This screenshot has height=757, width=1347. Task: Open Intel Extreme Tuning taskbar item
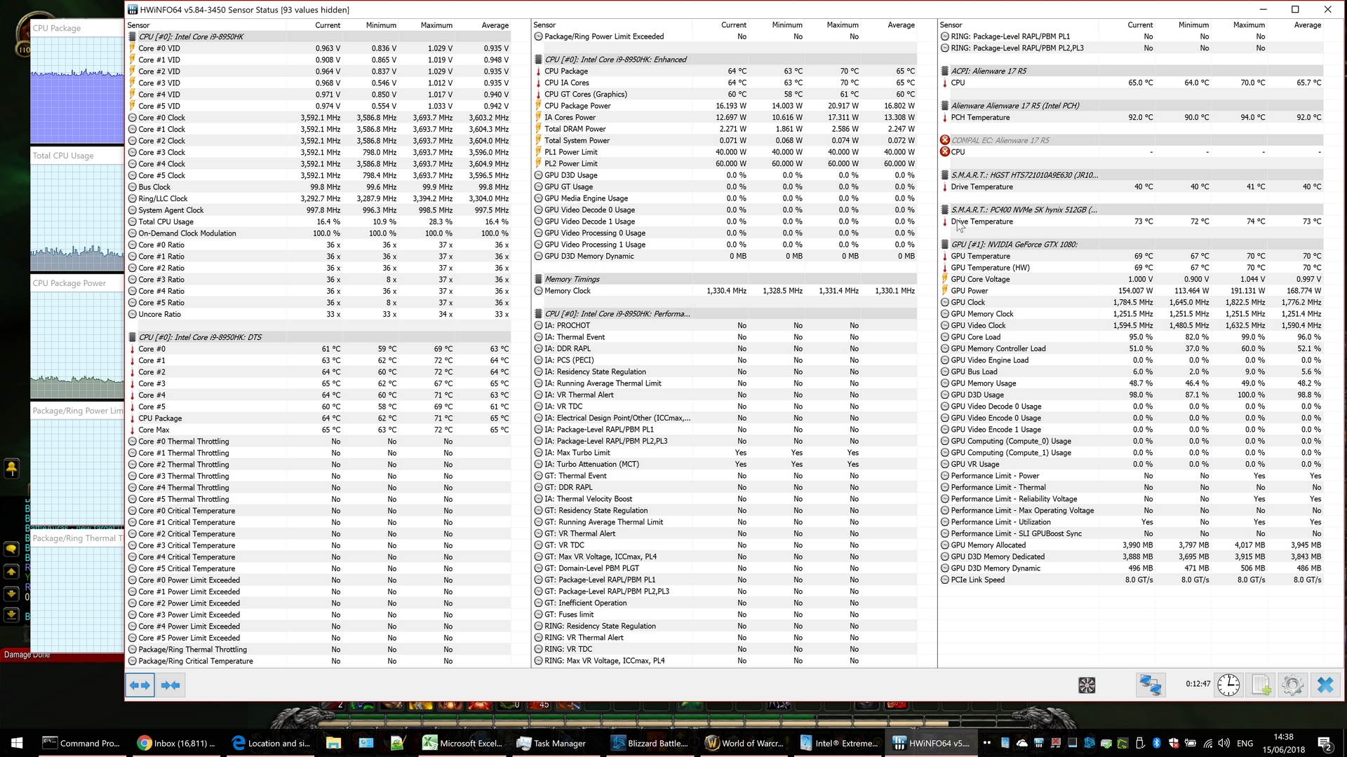tap(839, 743)
